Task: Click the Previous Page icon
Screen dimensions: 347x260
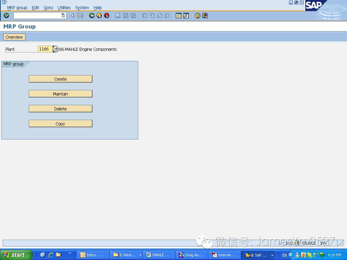Action: click(x=152, y=16)
